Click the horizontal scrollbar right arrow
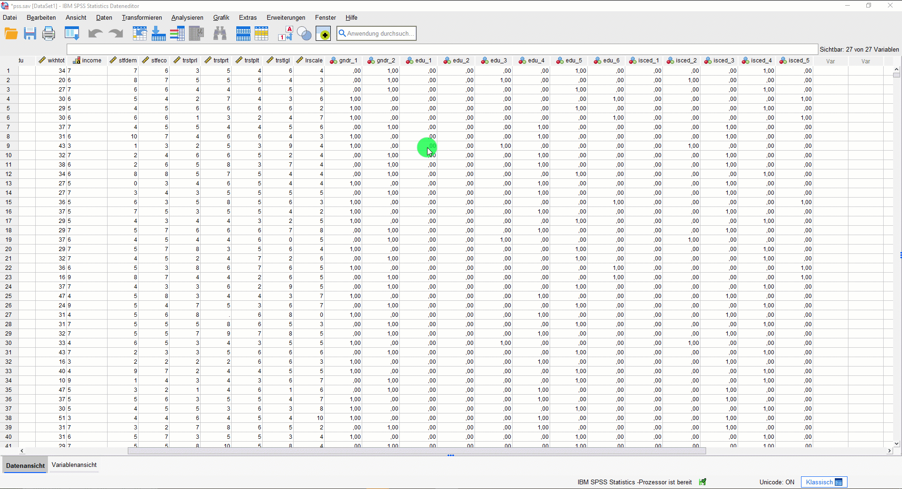Viewport: 902px width, 489px height. 889,451
